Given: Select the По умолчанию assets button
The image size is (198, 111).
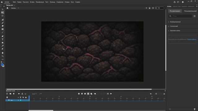Looking at the screenshot, I should point(175,11).
